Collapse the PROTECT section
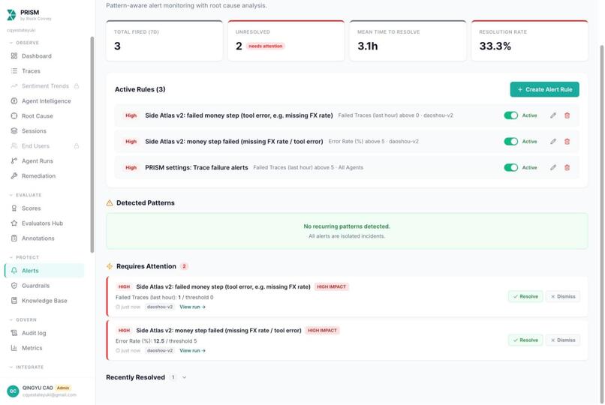The width and height of the screenshot is (605, 405). (x=24, y=257)
